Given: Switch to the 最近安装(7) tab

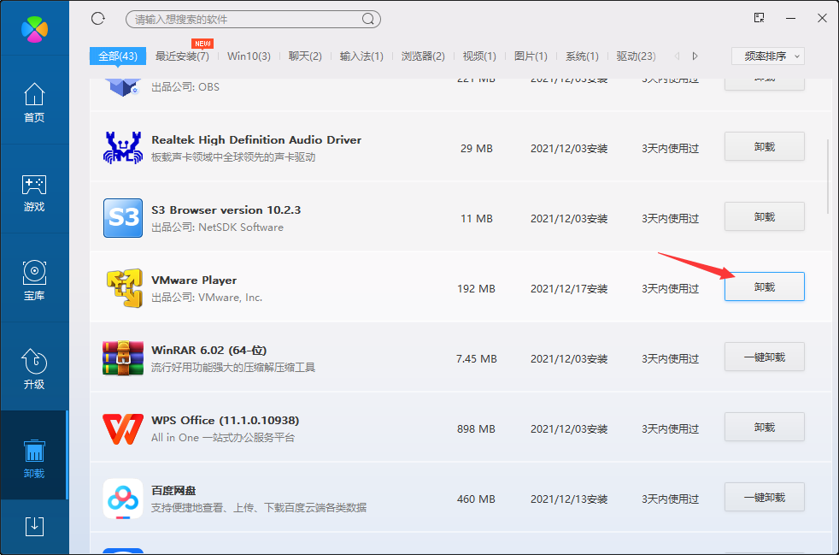Looking at the screenshot, I should coord(182,56).
